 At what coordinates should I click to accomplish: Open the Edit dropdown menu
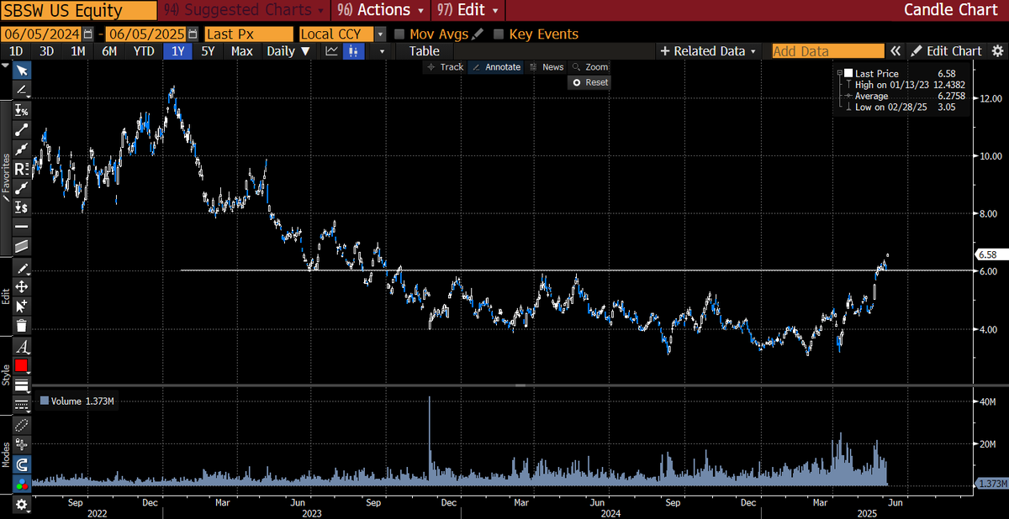[468, 10]
